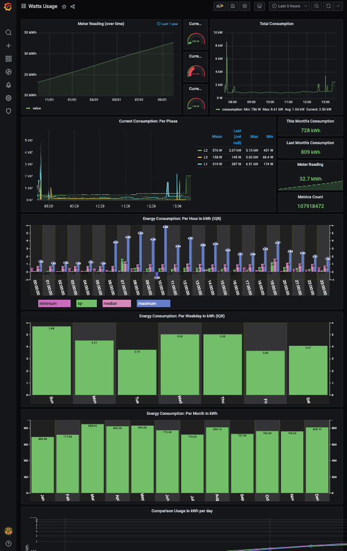Sort the legend by Max column

point(254,137)
